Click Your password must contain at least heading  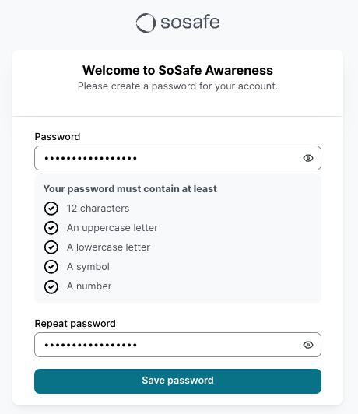130,189
